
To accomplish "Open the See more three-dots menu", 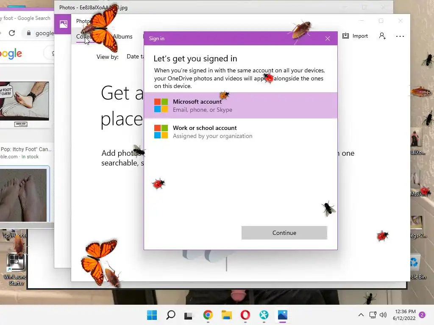I will [x=400, y=36].
